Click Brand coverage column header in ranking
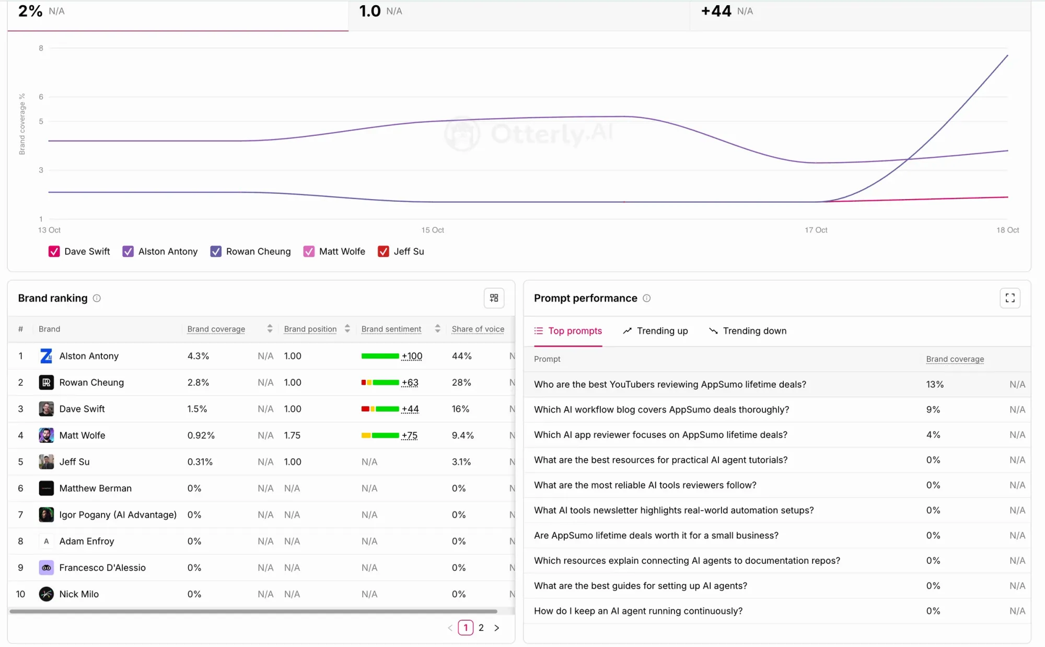Image resolution: width=1045 pixels, height=647 pixels. click(216, 329)
